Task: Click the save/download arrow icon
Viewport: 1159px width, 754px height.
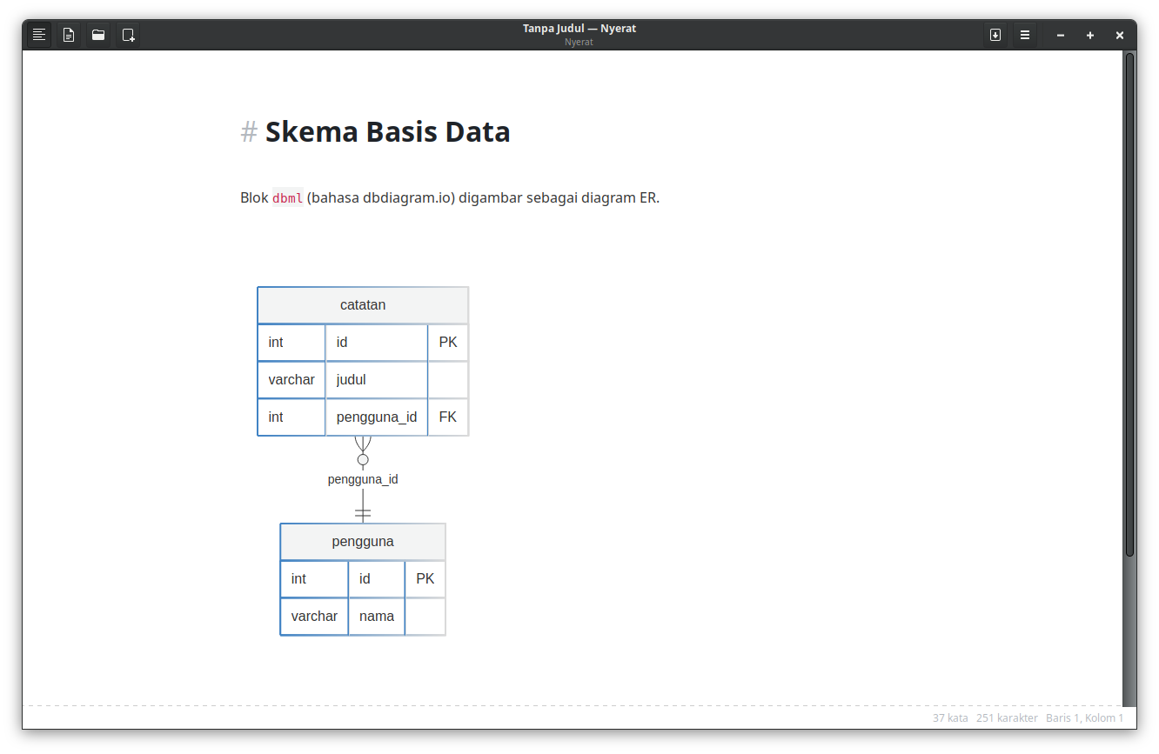Action: (995, 35)
